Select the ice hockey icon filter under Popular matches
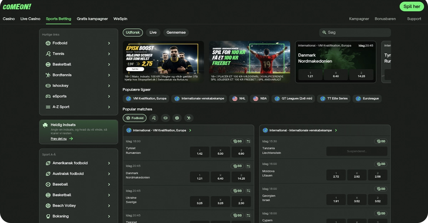The height and width of the screenshot is (223, 428). point(165,118)
